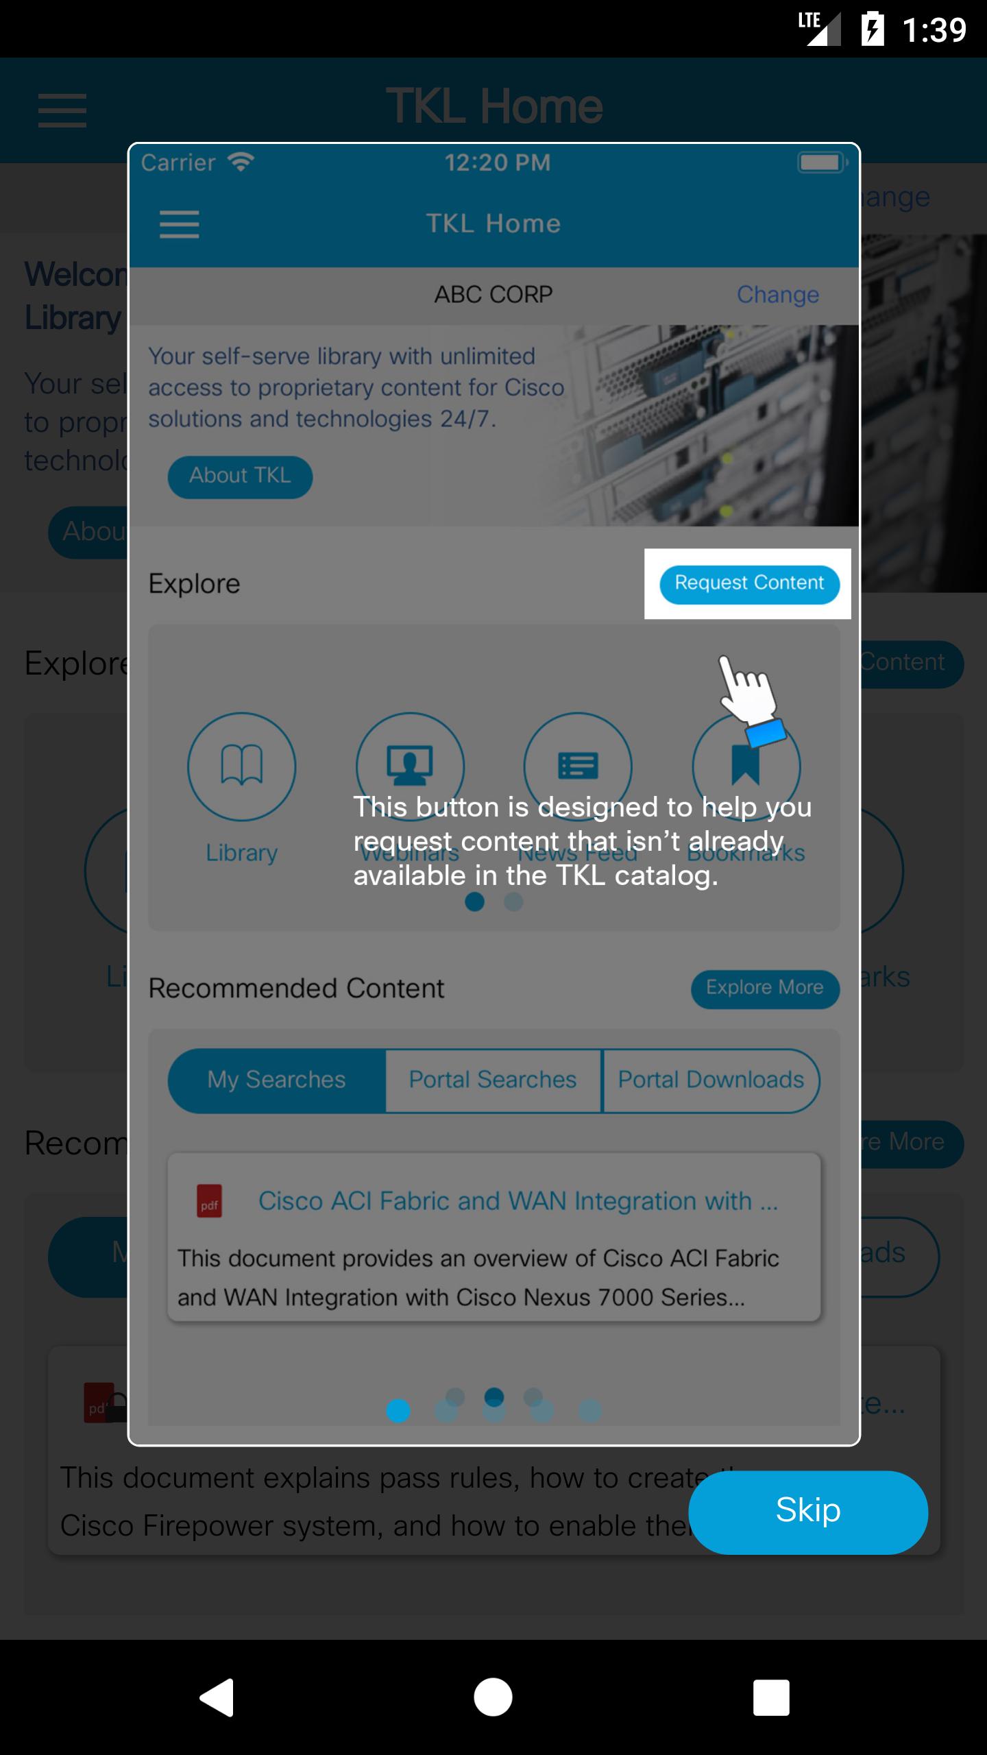This screenshot has height=1755, width=987.
Task: Tap the Bookmarks ribbon icon
Action: pyautogui.click(x=746, y=766)
